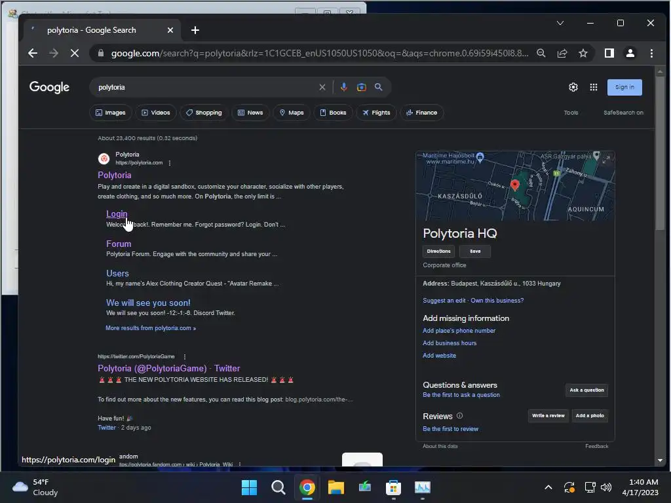The image size is (671, 503).
Task: Switch to Videos results
Action: pos(156,113)
